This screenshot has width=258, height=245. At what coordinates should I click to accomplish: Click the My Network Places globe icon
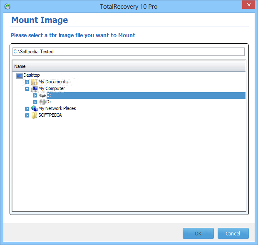35,108
